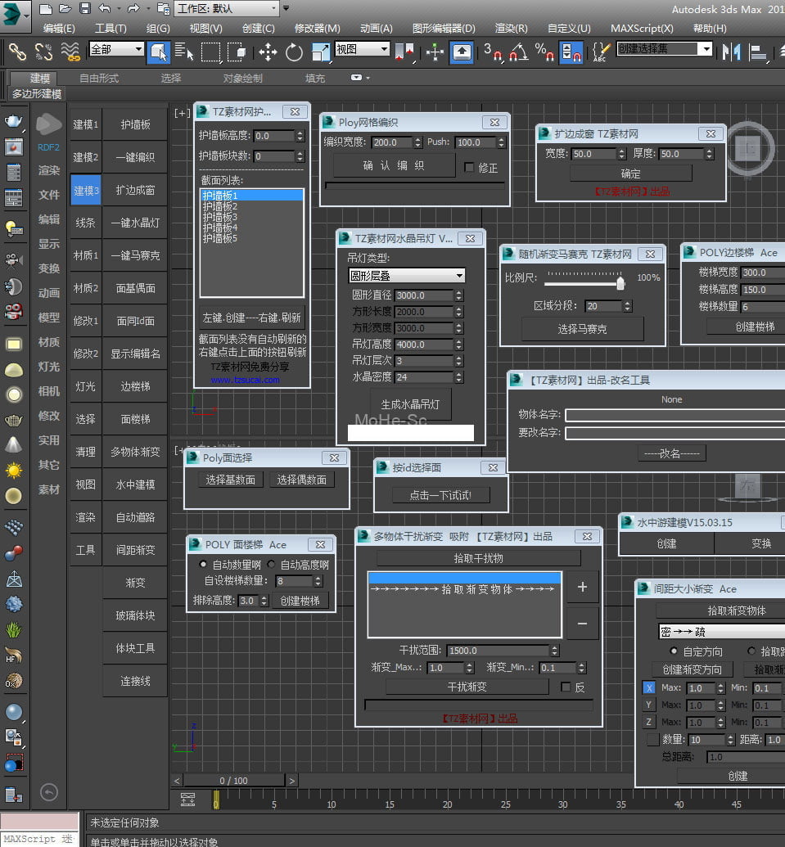Click the Select and Move tool icon

(268, 52)
